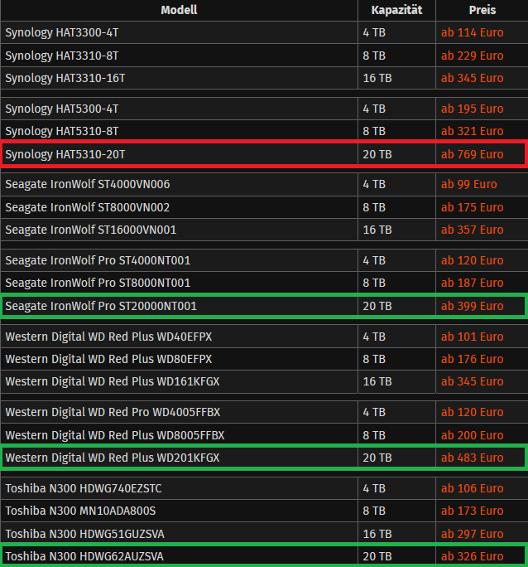Select the 'Seagate IronWolf ST16000VN001' model cell
Image resolution: width=528 pixels, height=567 pixels.
coord(179,230)
